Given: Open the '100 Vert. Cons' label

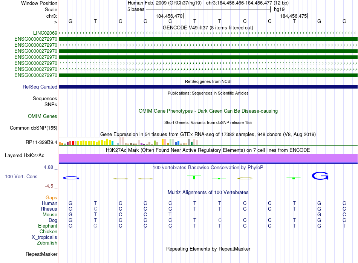Looking at the screenshot, I should [21, 176].
